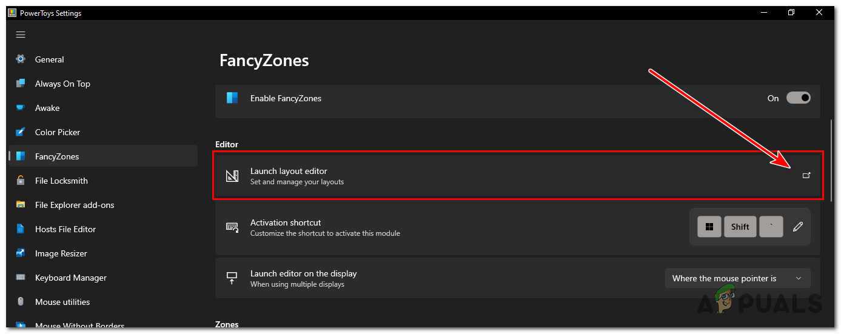Click the Color Picker icon
The image size is (841, 334).
[x=21, y=132]
